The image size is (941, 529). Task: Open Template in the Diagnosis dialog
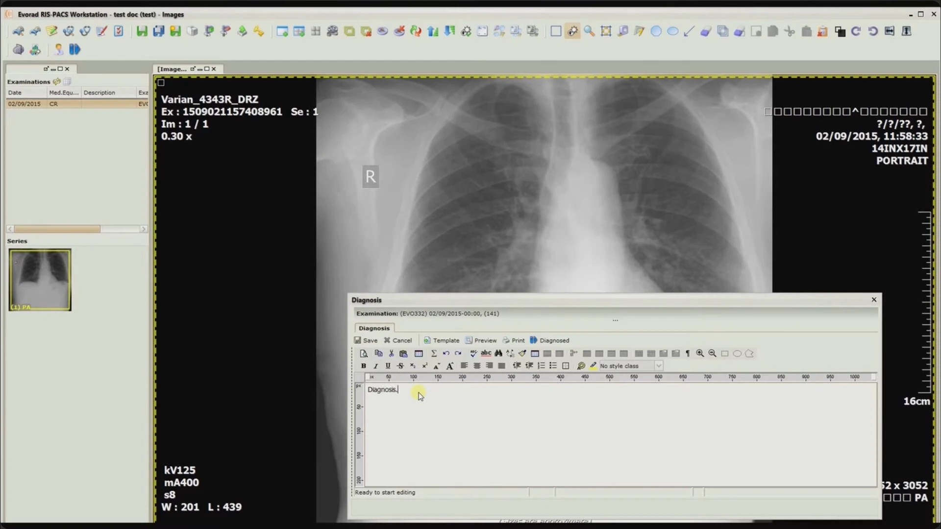441,340
